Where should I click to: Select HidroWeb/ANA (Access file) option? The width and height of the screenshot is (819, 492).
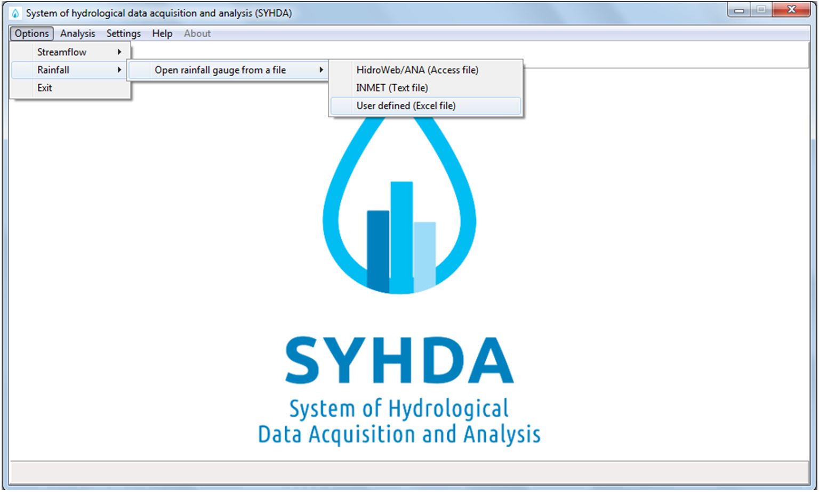(417, 70)
